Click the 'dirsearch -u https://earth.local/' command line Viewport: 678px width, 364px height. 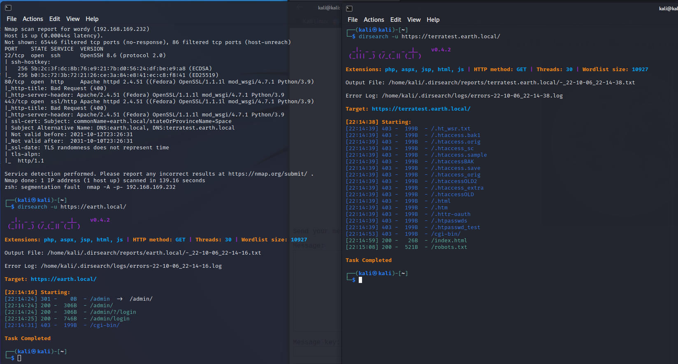(72, 207)
